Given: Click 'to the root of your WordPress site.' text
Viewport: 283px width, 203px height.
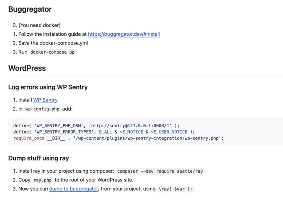Looking at the screenshot, I should click(x=94, y=180).
